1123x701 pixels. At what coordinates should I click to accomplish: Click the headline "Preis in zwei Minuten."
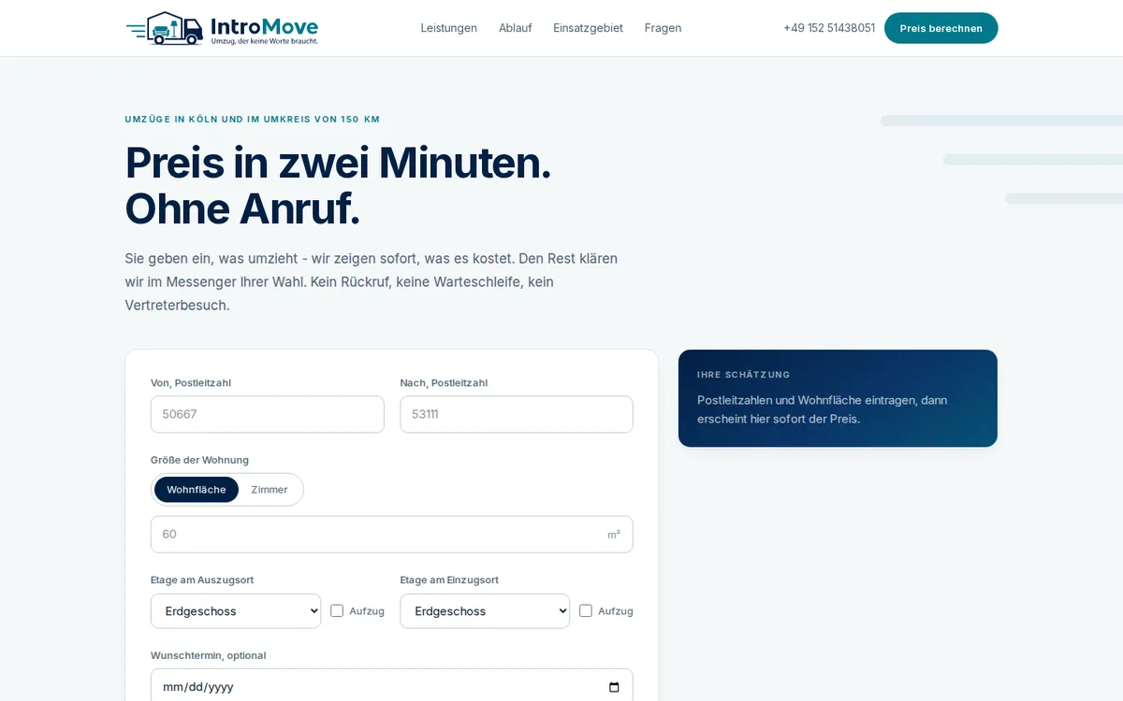click(339, 163)
